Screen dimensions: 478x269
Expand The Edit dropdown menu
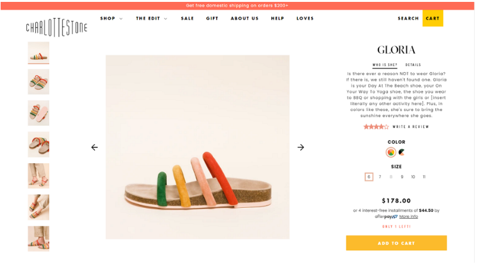click(x=152, y=18)
